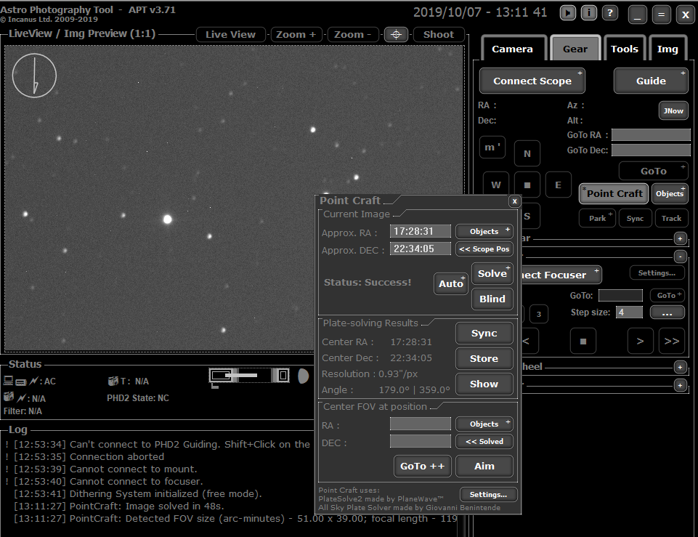
Task: Open the info 'i' icon
Action: (x=589, y=13)
